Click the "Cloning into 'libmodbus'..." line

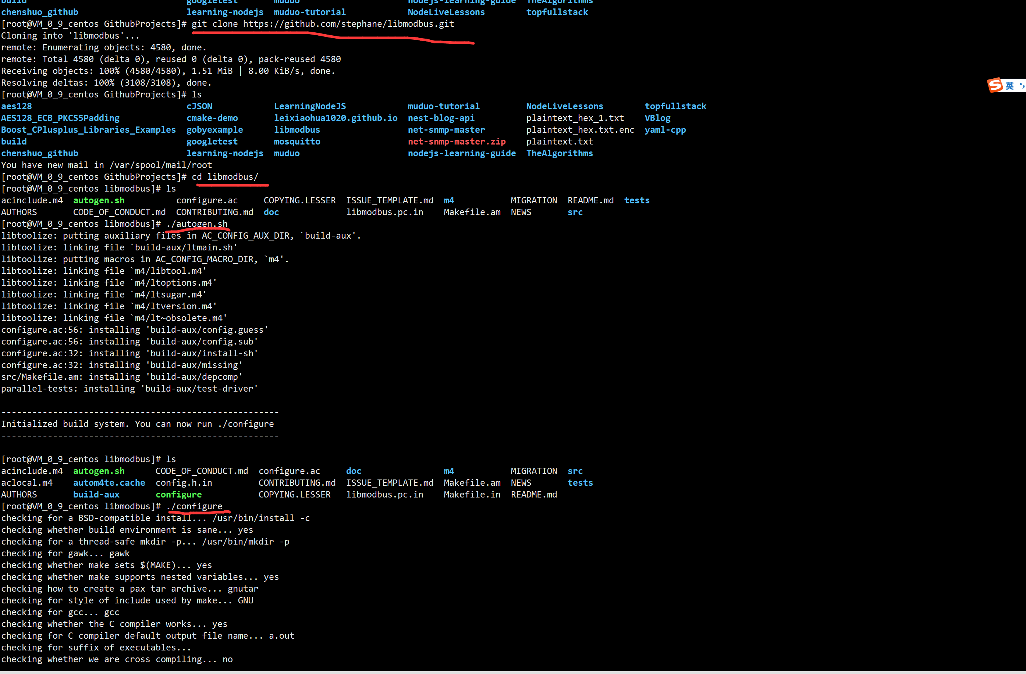pos(70,36)
